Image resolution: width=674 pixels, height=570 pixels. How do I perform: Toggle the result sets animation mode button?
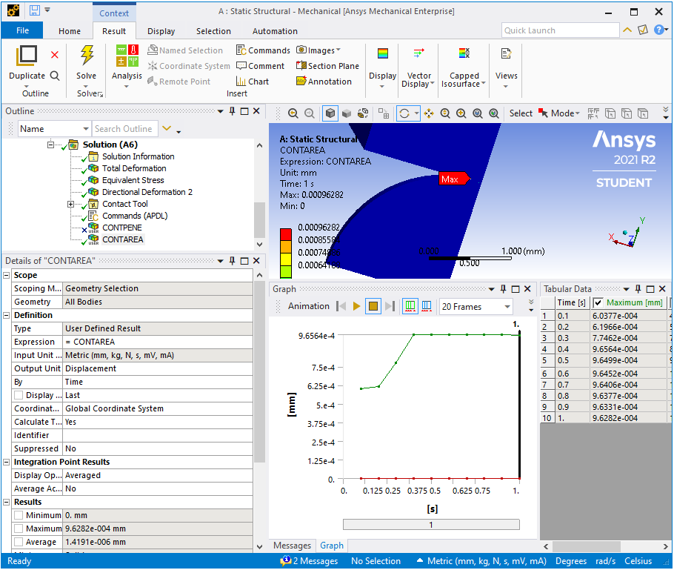point(427,306)
